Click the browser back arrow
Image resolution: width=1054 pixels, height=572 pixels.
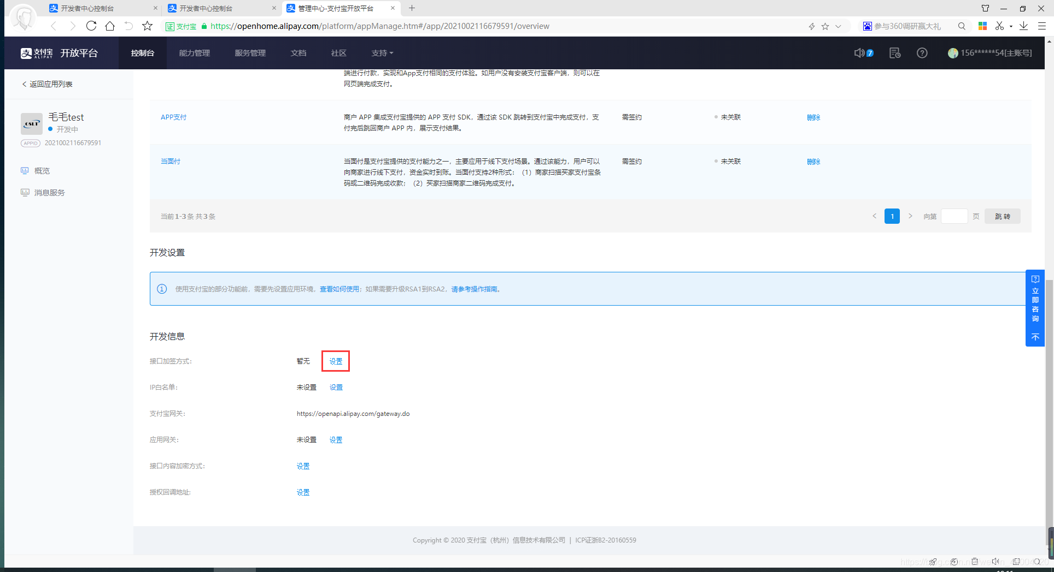click(54, 26)
